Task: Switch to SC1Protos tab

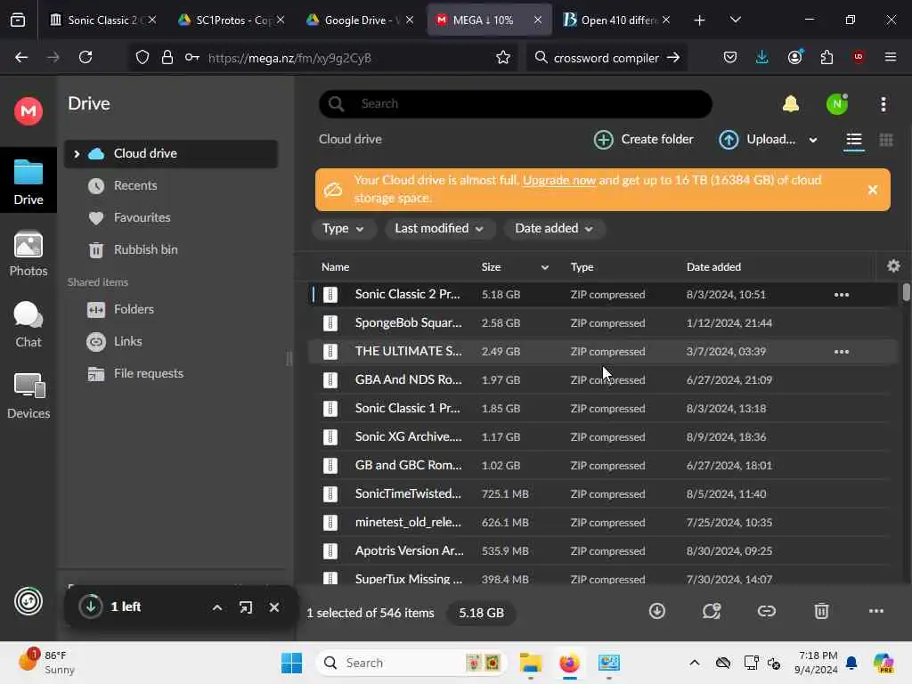Action: [232, 20]
